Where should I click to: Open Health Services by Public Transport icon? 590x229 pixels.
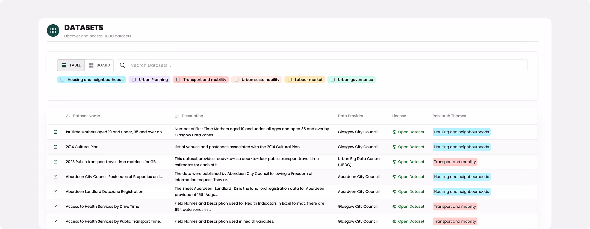coord(55,221)
